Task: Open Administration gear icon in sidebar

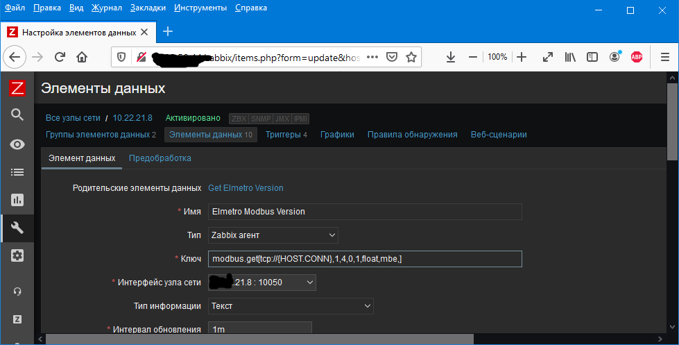Action: point(17,255)
